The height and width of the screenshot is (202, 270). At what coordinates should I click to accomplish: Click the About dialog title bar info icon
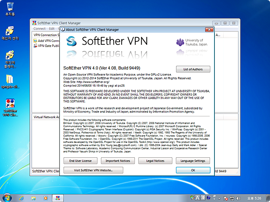[x=63, y=30]
